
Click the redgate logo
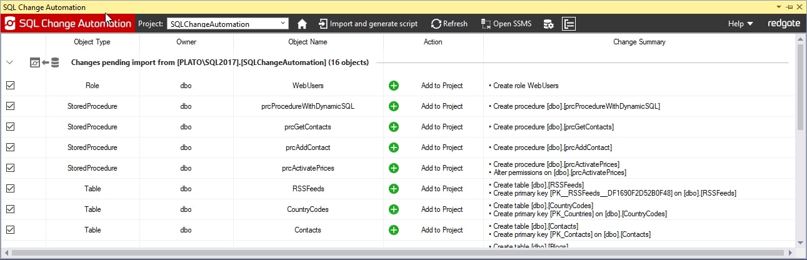[784, 24]
